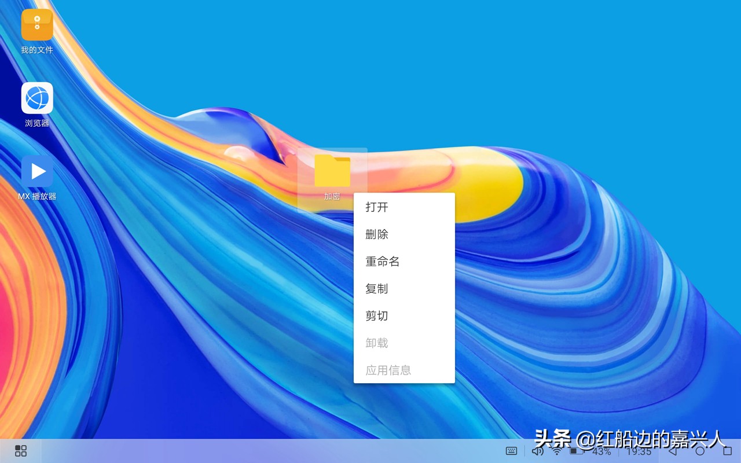Screen dimensions: 741x463
Task: Click the clock showing 19:35
Action: click(639, 451)
